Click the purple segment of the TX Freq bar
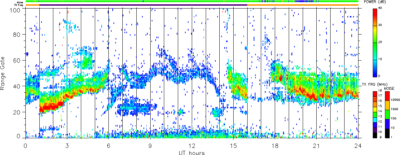 coord(143,5)
